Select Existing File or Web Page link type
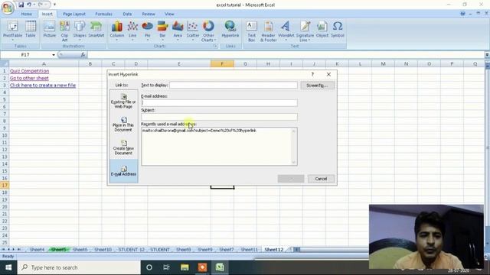 [123, 101]
